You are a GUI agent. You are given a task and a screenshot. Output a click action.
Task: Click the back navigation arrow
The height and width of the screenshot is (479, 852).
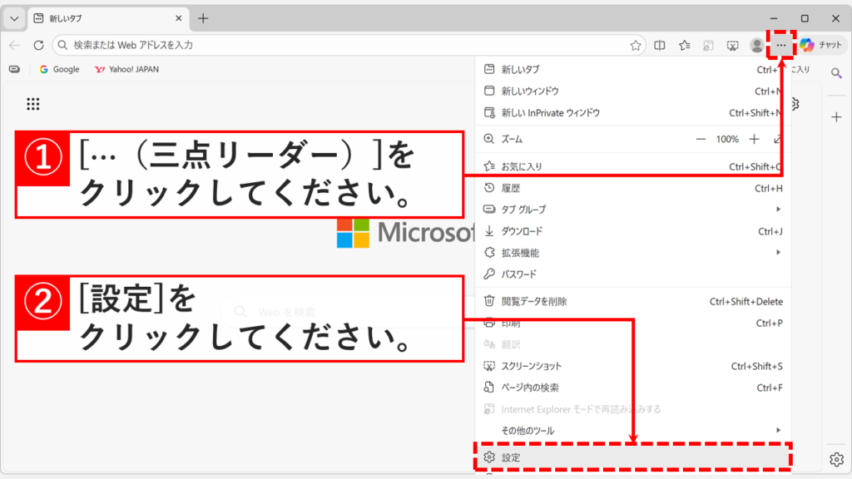14,45
